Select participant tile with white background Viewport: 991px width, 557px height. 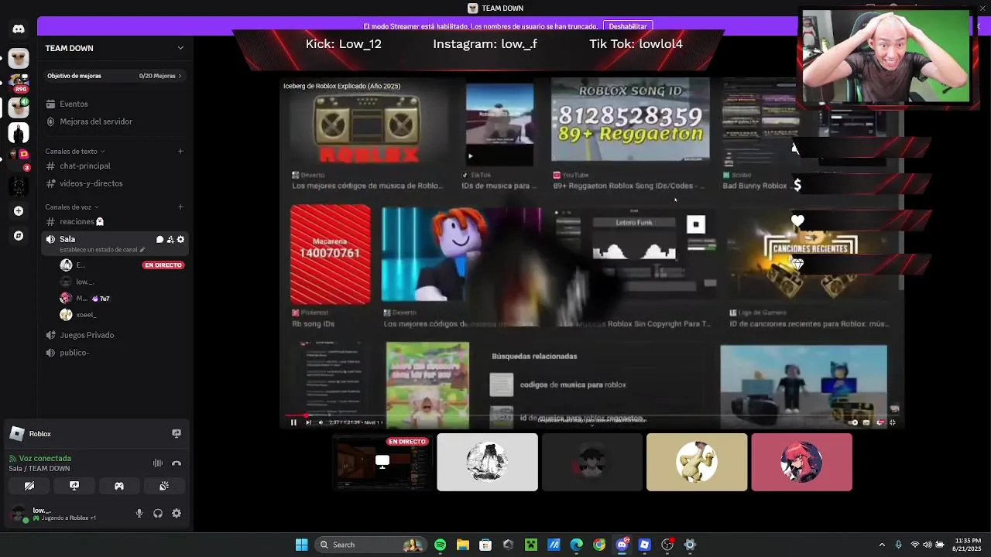(487, 463)
